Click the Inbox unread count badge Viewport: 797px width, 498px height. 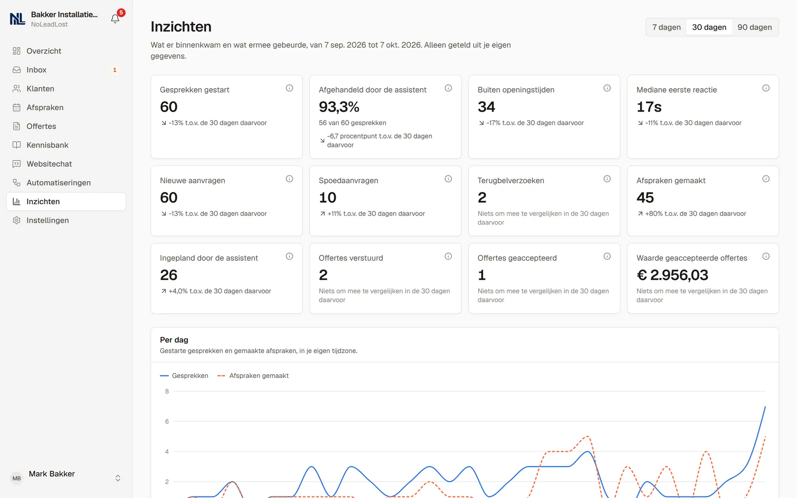tap(115, 70)
